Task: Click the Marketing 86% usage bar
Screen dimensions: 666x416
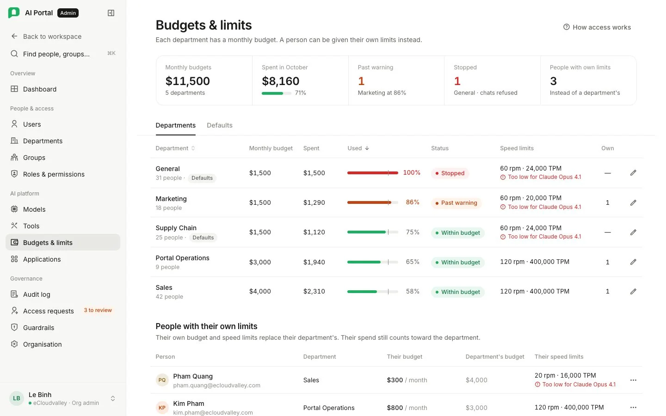Action: click(x=373, y=202)
